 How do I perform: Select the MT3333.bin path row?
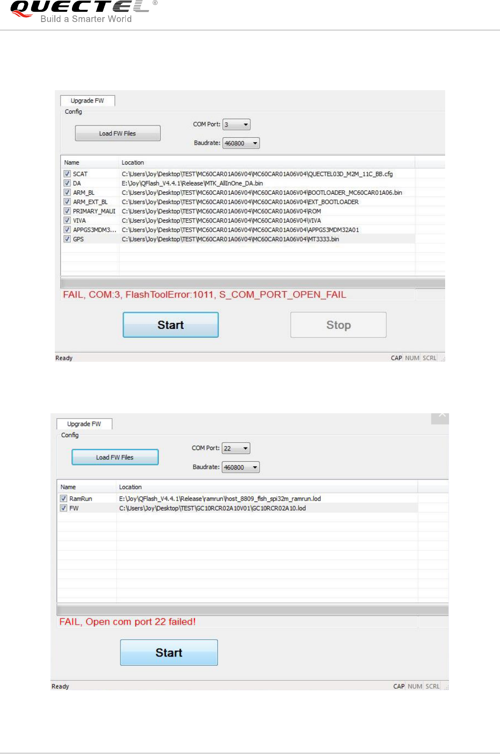230,239
